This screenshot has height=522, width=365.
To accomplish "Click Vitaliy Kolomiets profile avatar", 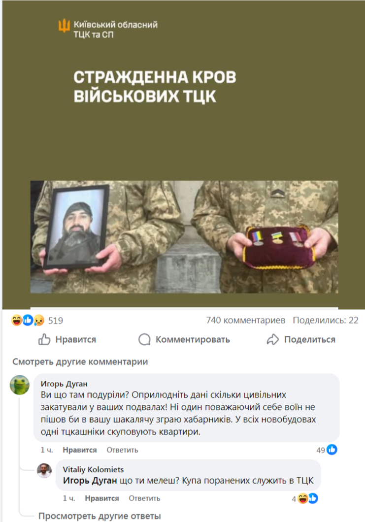I will 44,470.
